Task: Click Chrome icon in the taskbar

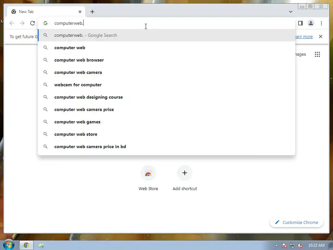Action: click(x=26, y=245)
